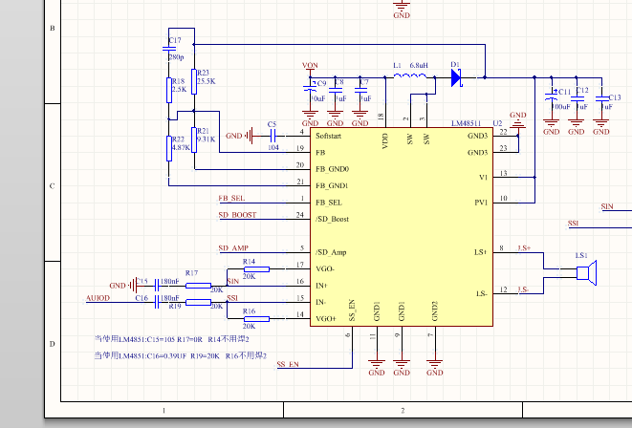
Task: Click inductor L1 coil symbol
Action: click(410, 75)
